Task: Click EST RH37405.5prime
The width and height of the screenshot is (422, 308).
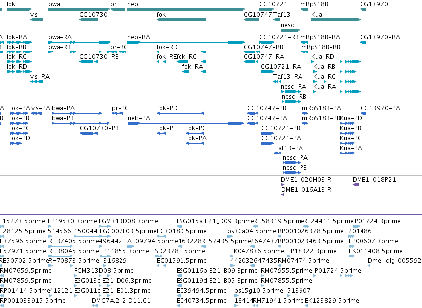Action: point(73,241)
